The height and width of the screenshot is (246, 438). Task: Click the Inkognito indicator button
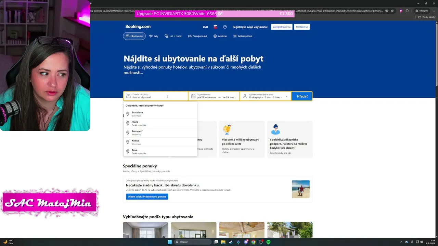click(x=422, y=11)
